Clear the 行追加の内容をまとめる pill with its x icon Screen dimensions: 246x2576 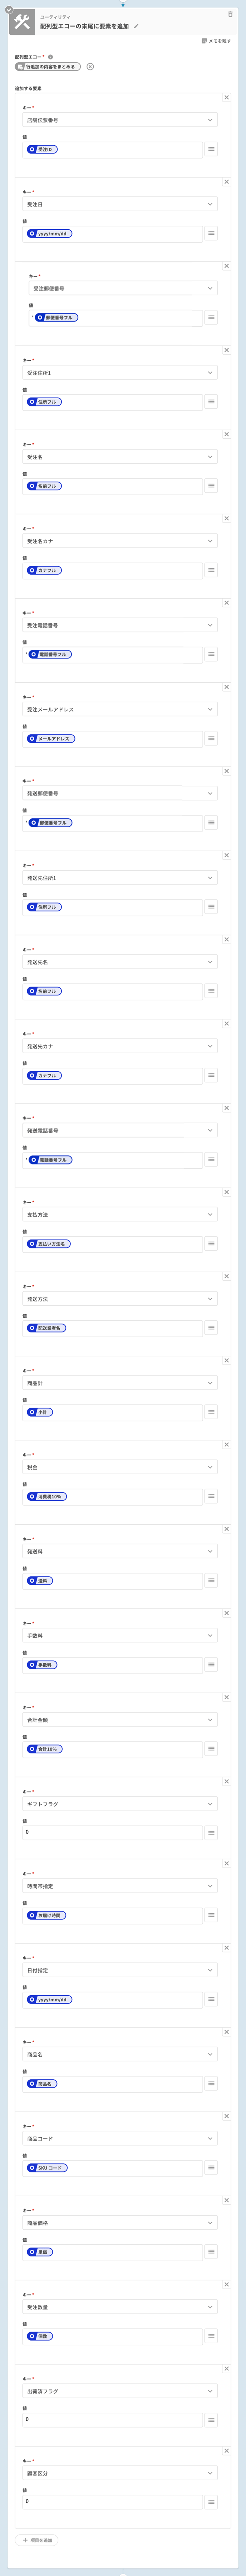point(90,67)
